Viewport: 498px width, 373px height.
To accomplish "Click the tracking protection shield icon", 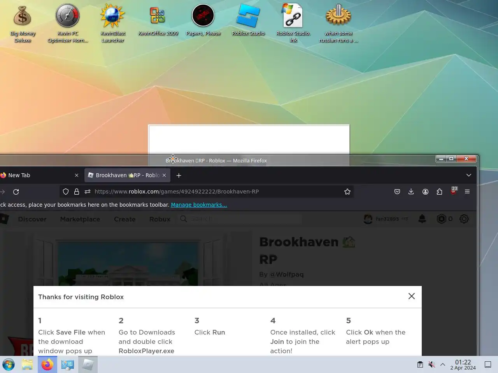I will (66, 192).
